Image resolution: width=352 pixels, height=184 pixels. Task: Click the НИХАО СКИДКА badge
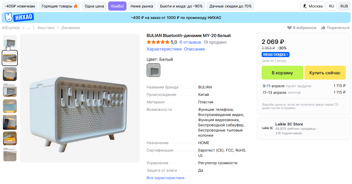point(275,55)
